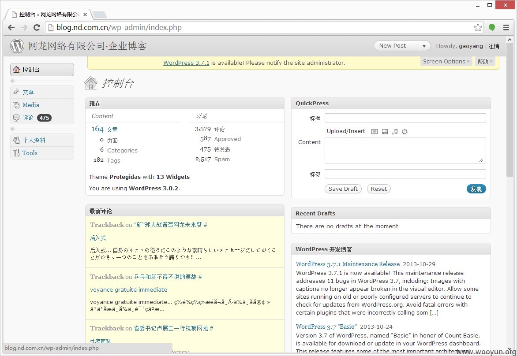
Task: Click the QuickPress 标题 title field
Action: click(405, 118)
